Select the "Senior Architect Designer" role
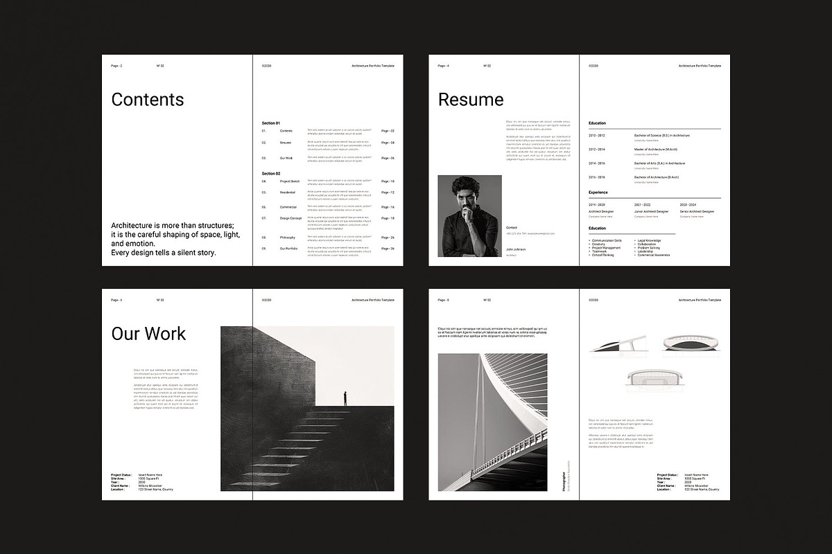This screenshot has height=554, width=832. click(697, 212)
